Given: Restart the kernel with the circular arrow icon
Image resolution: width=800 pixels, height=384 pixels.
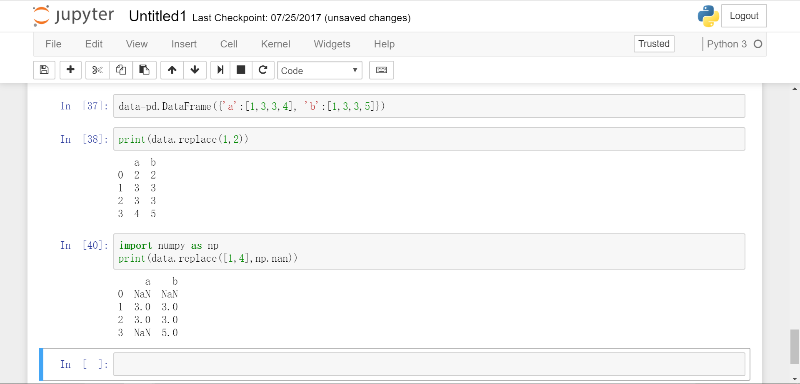Looking at the screenshot, I should click(x=263, y=70).
